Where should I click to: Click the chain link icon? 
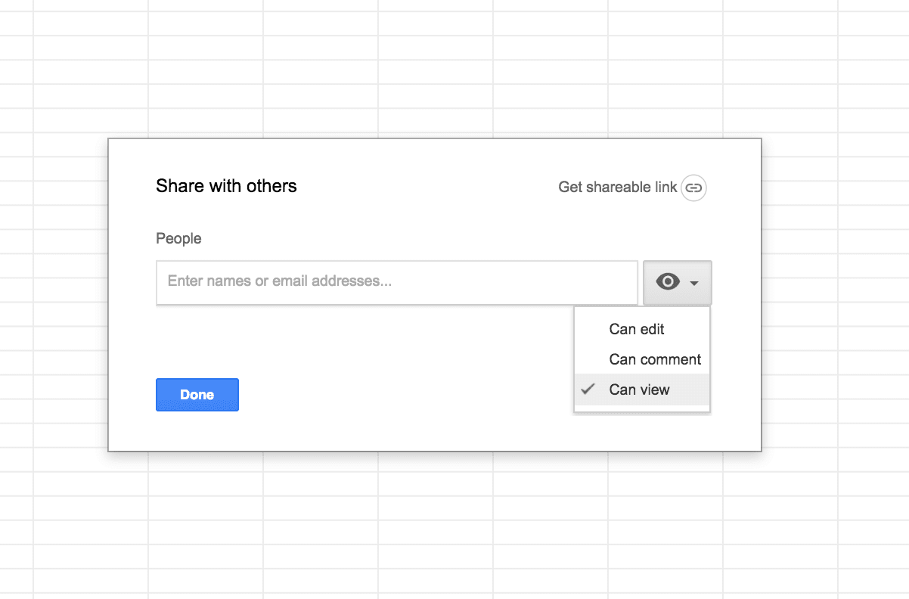coord(693,188)
